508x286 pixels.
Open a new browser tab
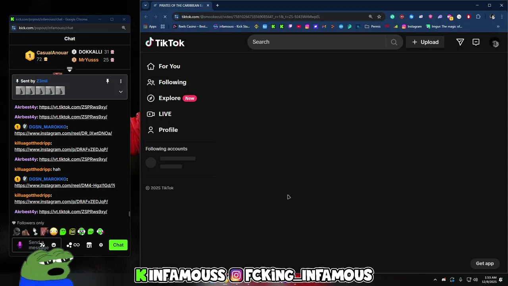tap(217, 6)
